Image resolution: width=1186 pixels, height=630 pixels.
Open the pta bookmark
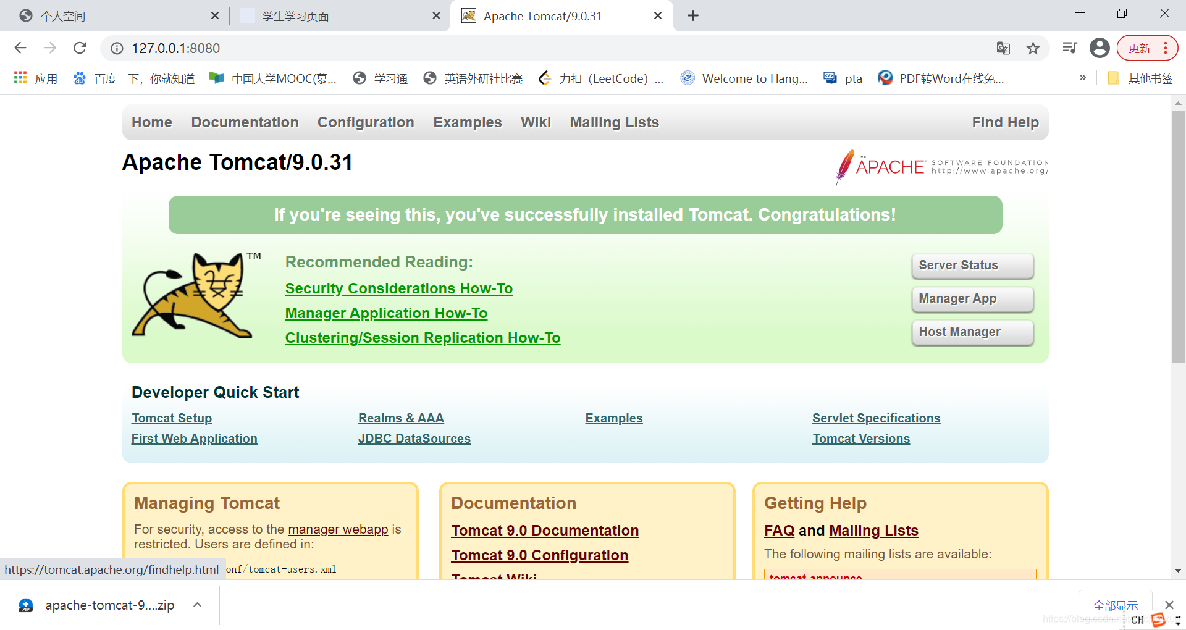tap(843, 78)
